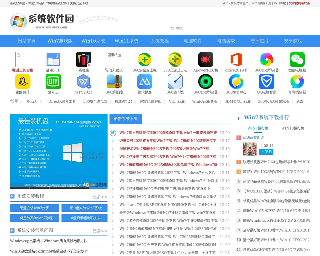The image size is (320, 256).
Task: Switch to the WIN7排行榜 tab
Action: pyautogui.click(x=258, y=128)
